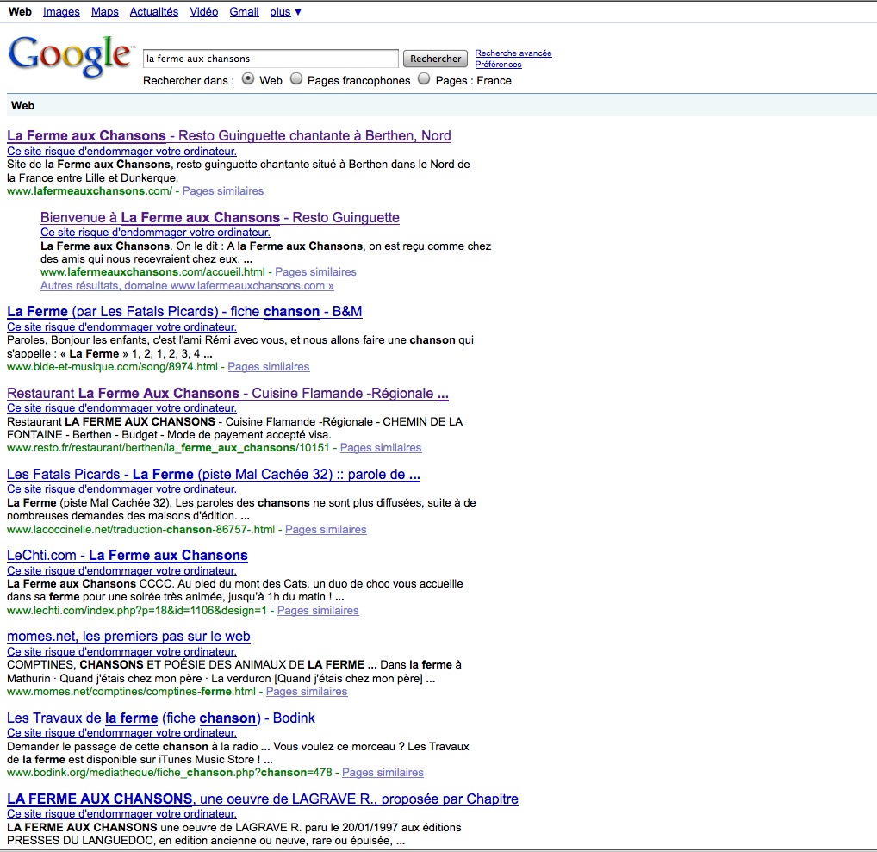
Task: Select the Web radio button
Action: (248, 79)
